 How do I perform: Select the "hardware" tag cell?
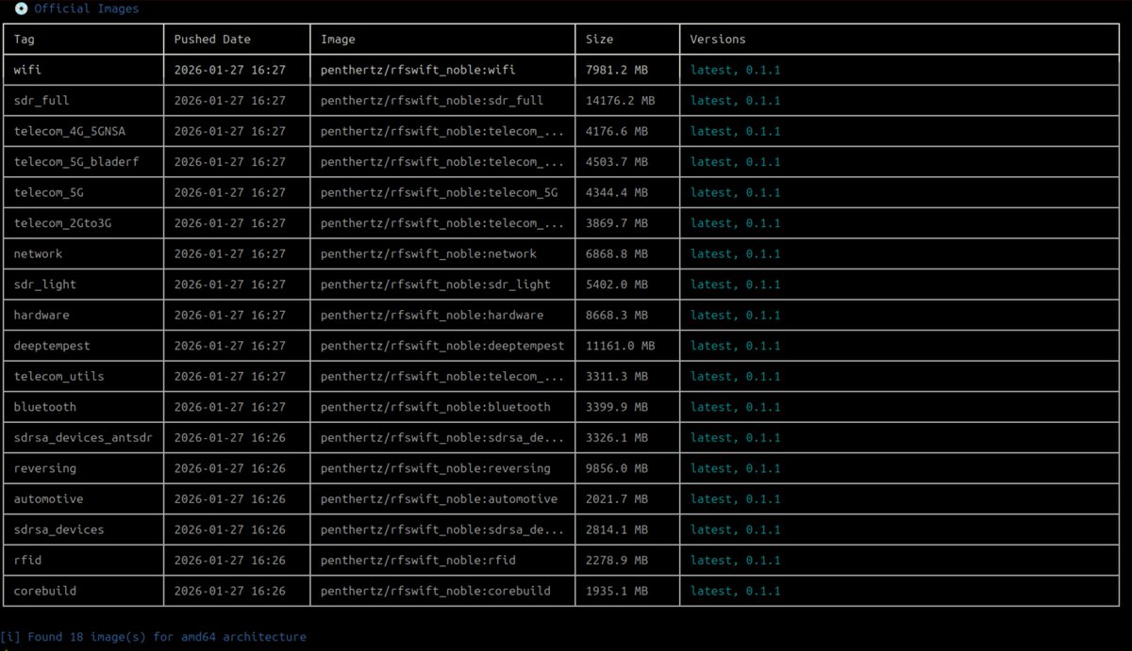pos(42,315)
